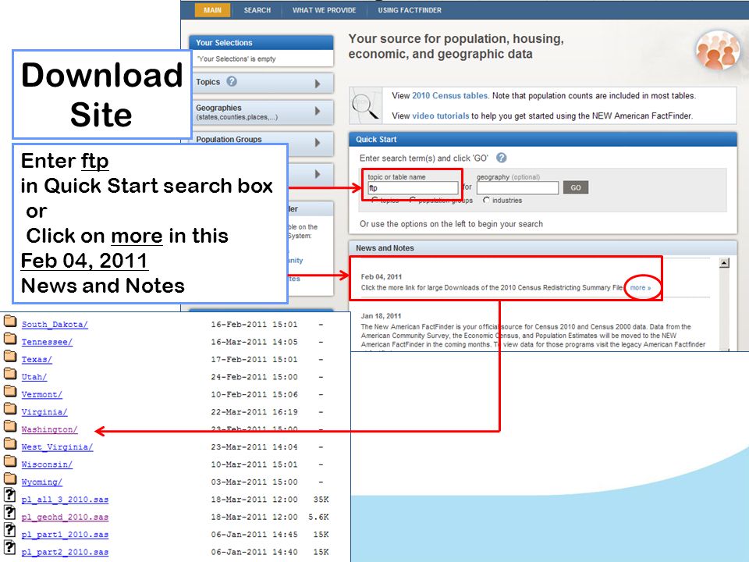Click the pl_geohd_2010.sas unknown file icon

pyautogui.click(x=9, y=512)
